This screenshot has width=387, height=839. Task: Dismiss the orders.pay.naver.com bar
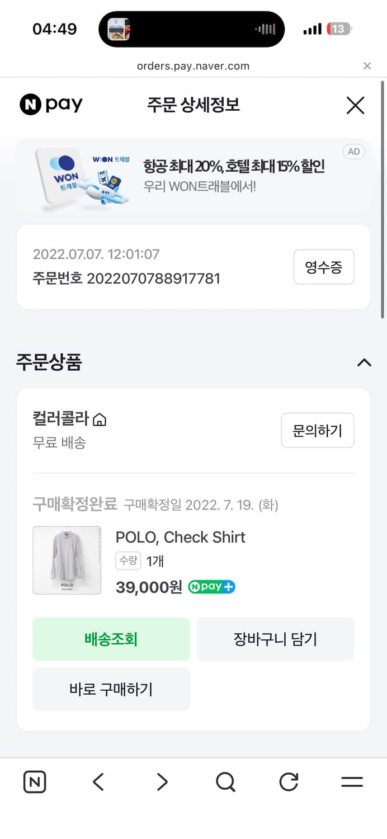click(x=367, y=66)
